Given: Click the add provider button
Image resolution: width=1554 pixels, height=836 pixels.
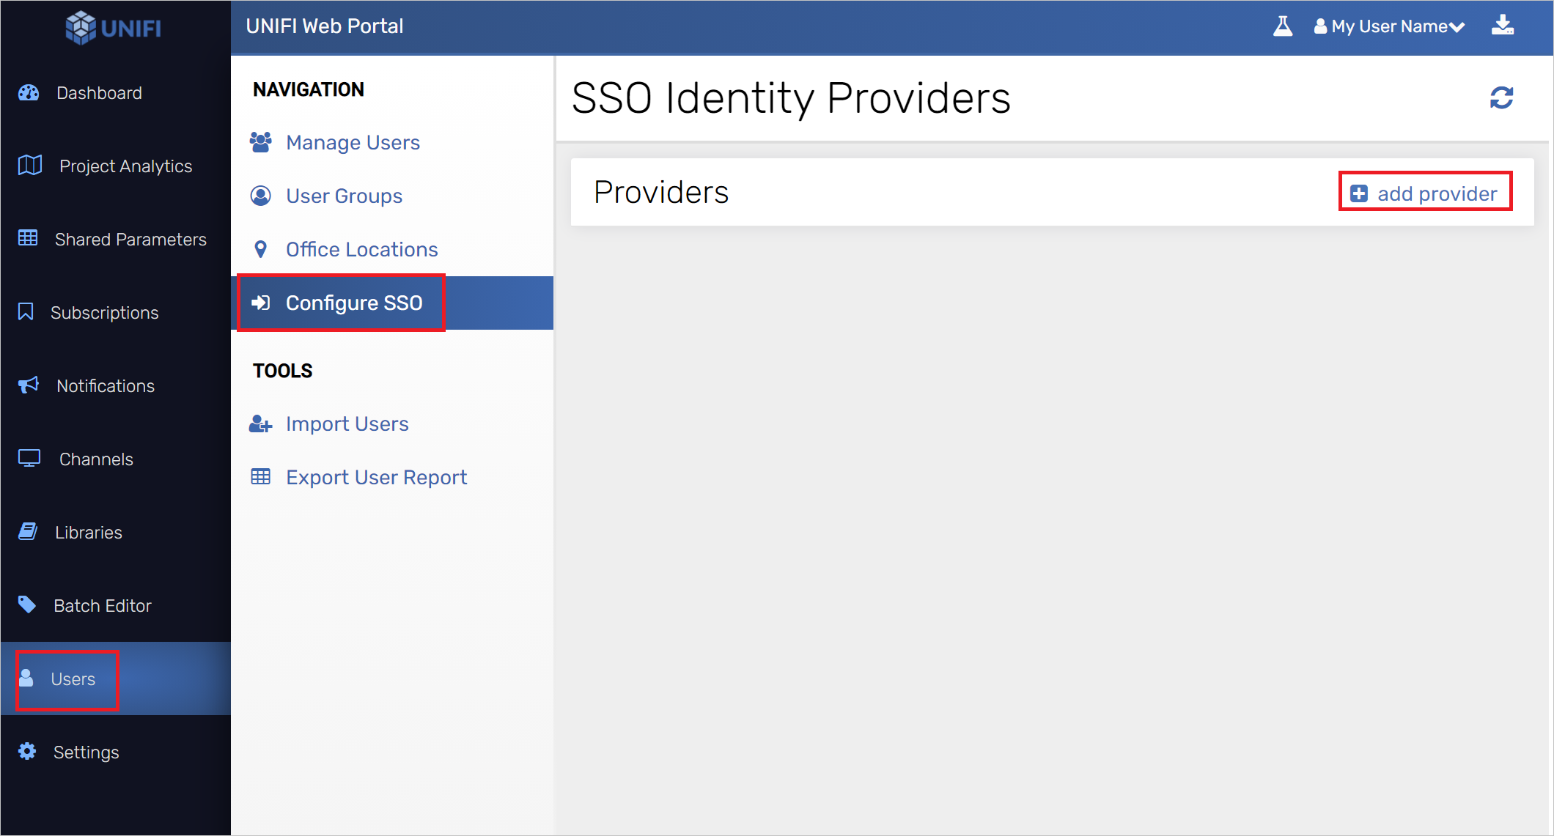Looking at the screenshot, I should tap(1425, 193).
